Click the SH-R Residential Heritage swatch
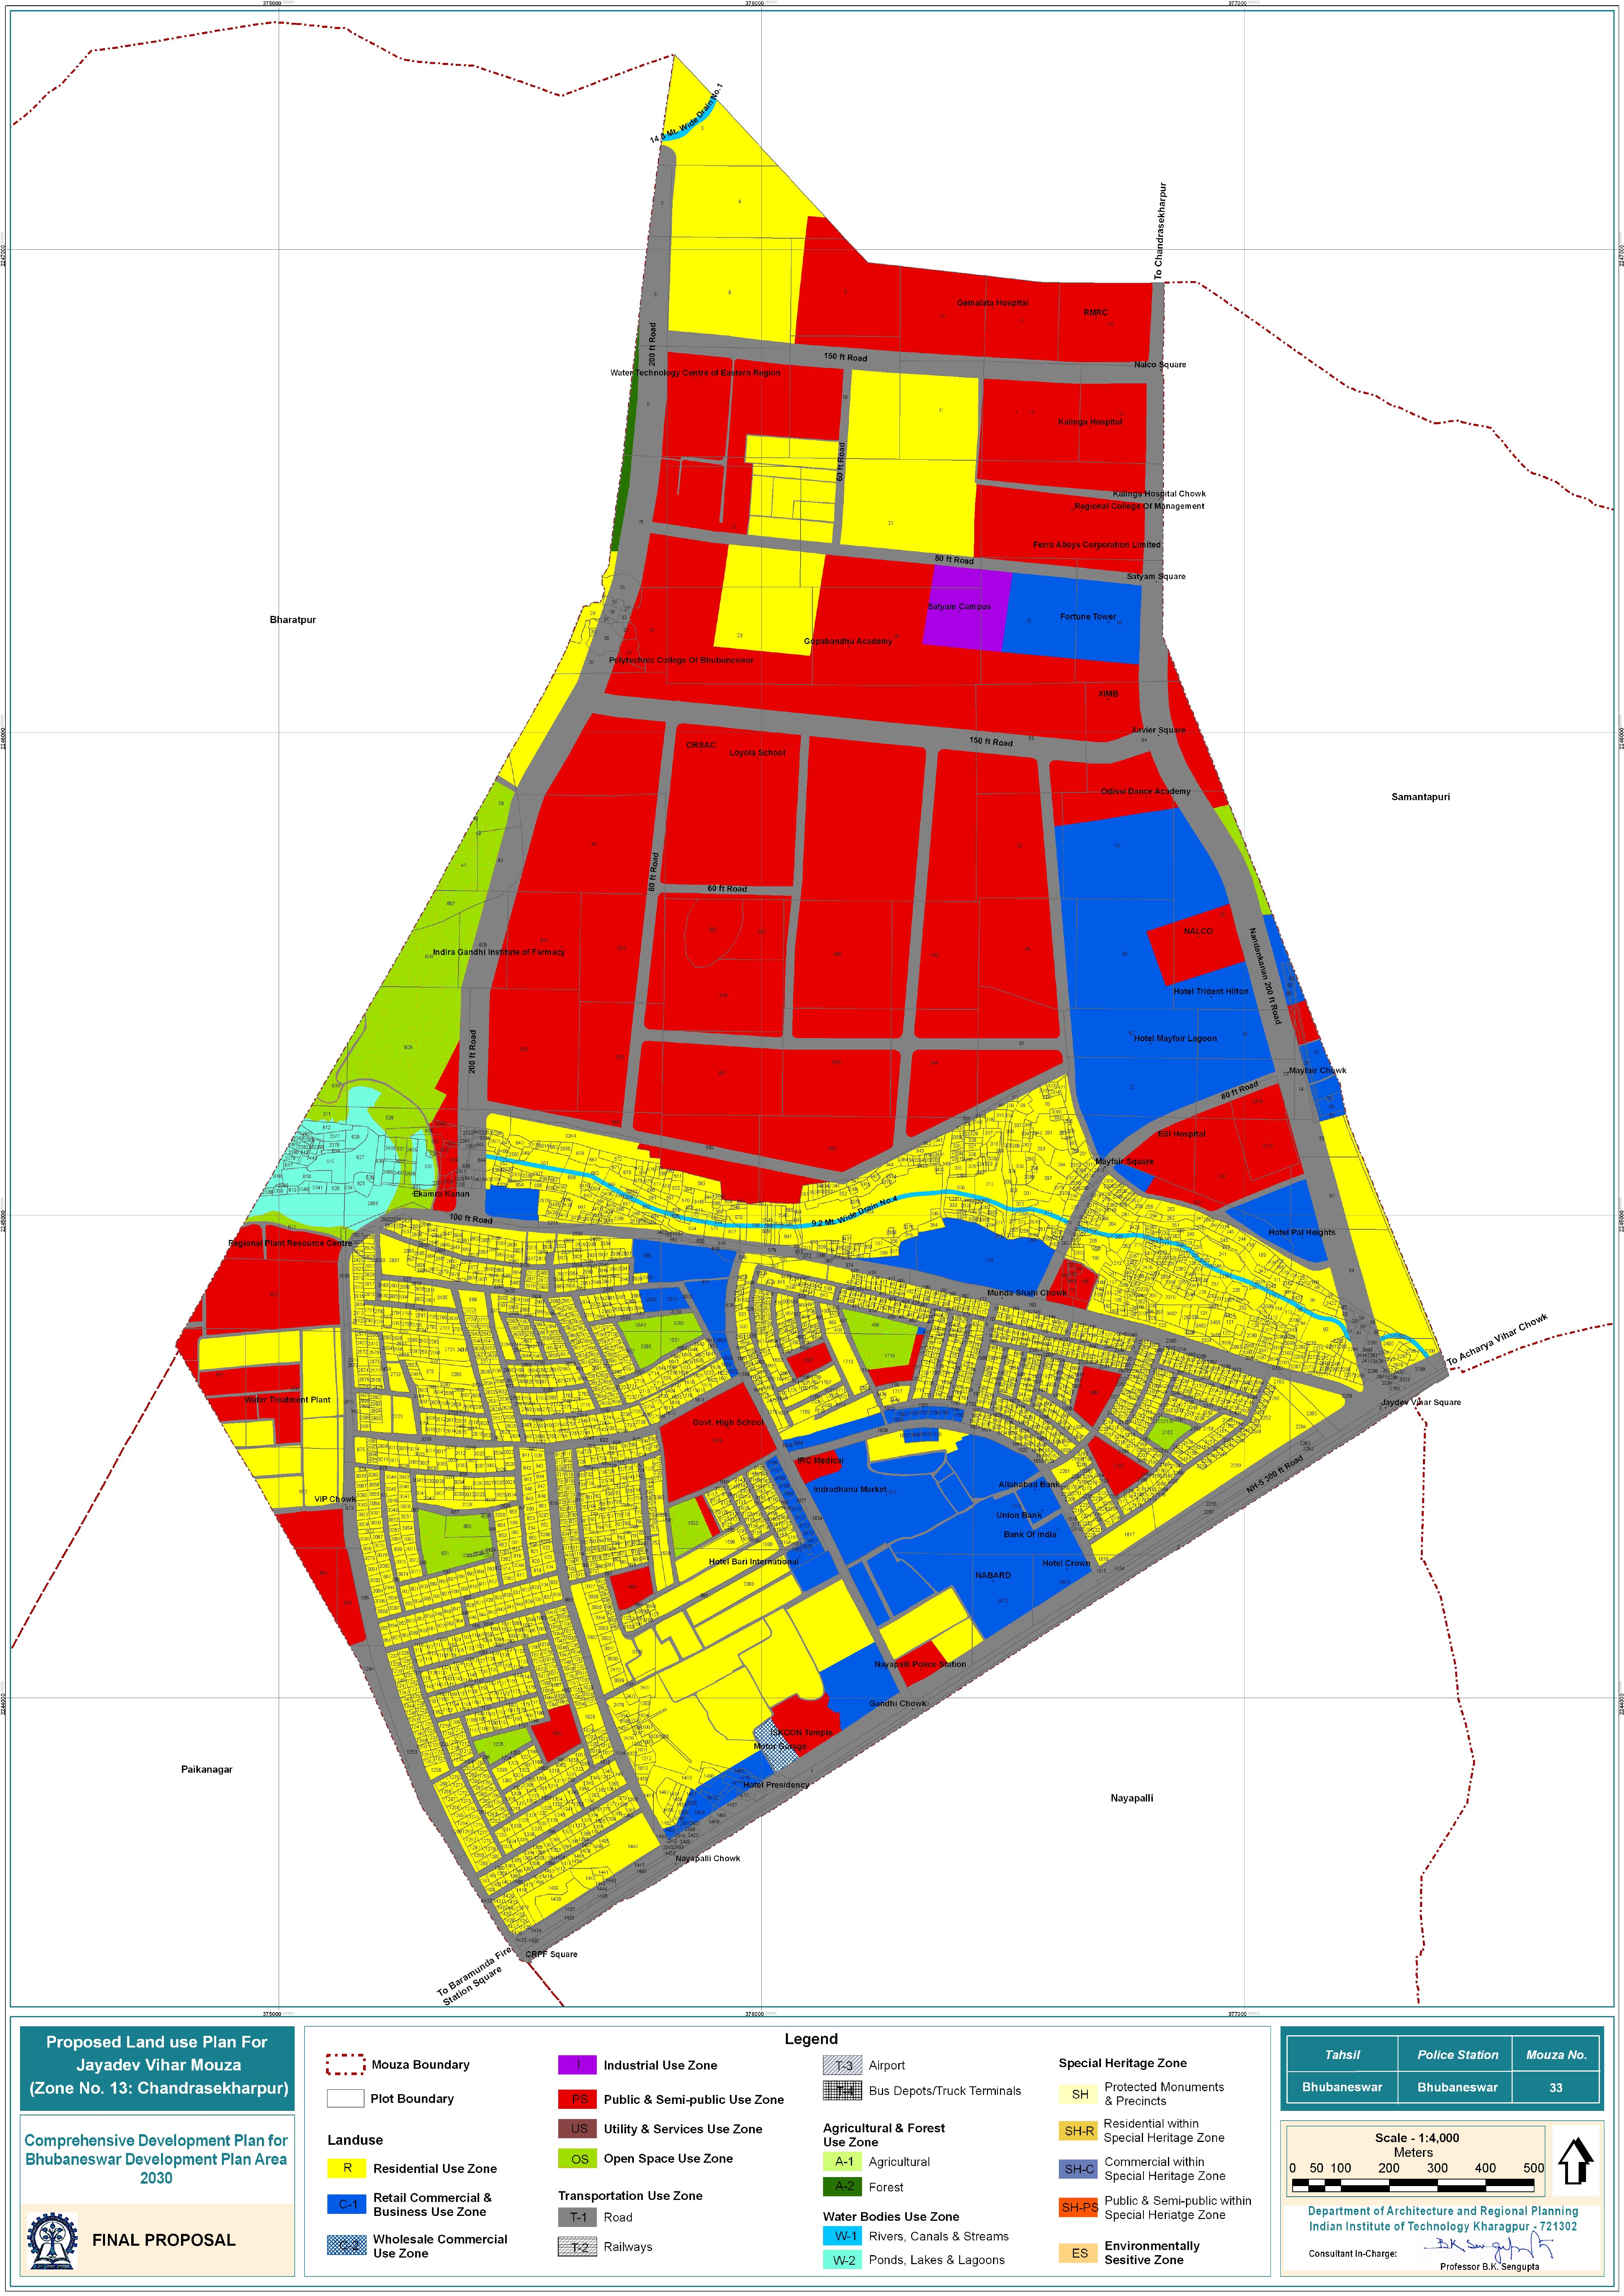 tap(1079, 2131)
